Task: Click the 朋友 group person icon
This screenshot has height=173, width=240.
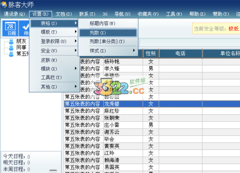Action: point(11,41)
